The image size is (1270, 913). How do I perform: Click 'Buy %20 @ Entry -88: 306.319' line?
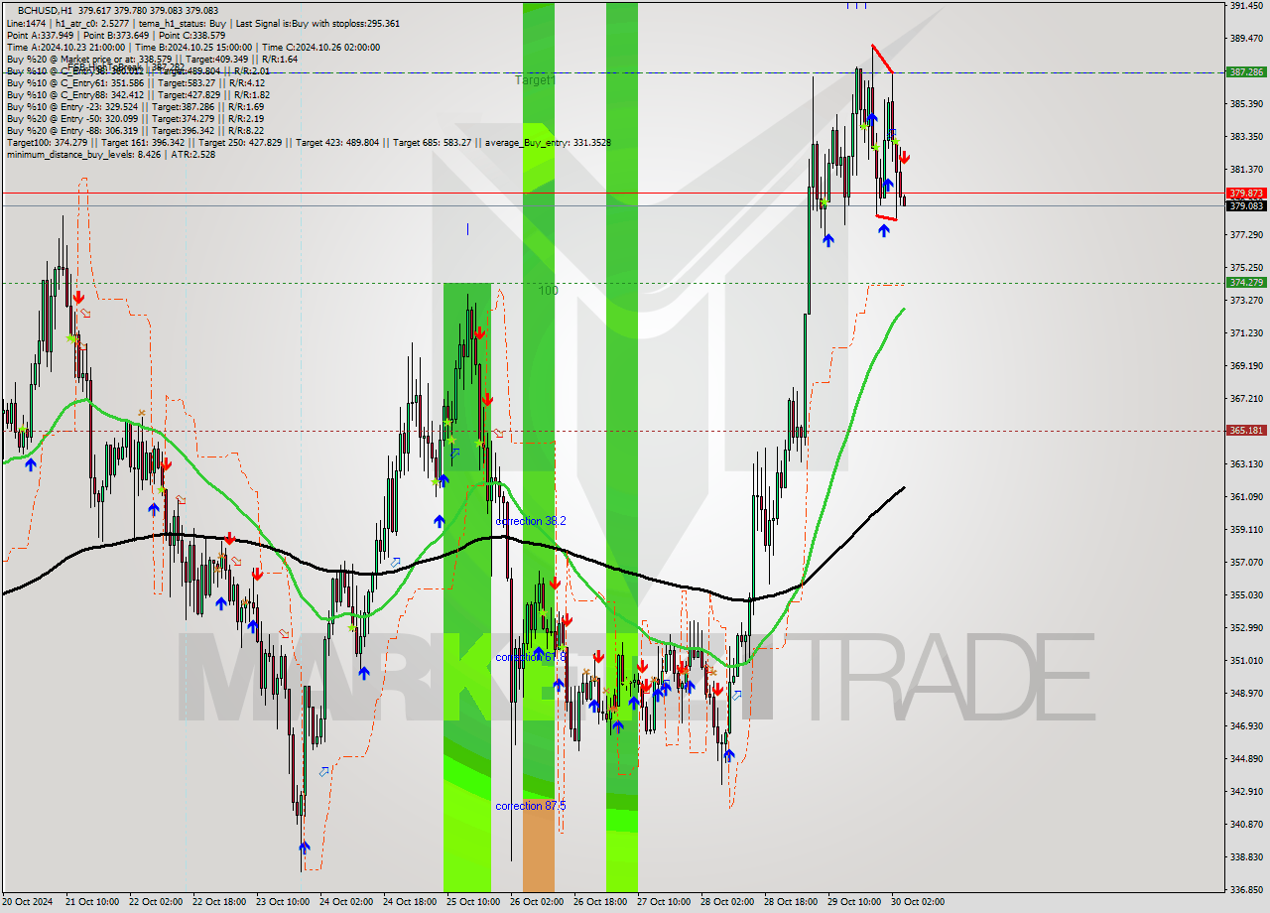pos(135,130)
